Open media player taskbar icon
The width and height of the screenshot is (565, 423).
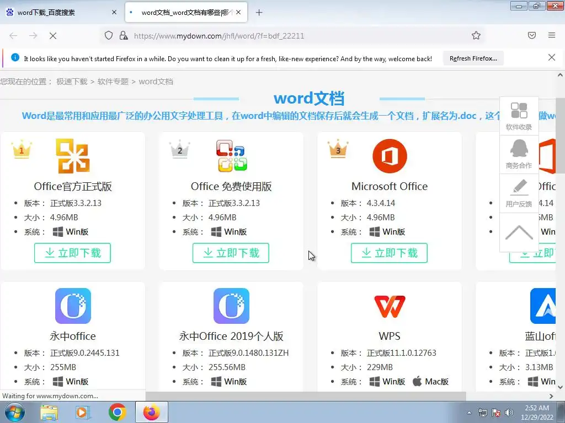pos(83,413)
